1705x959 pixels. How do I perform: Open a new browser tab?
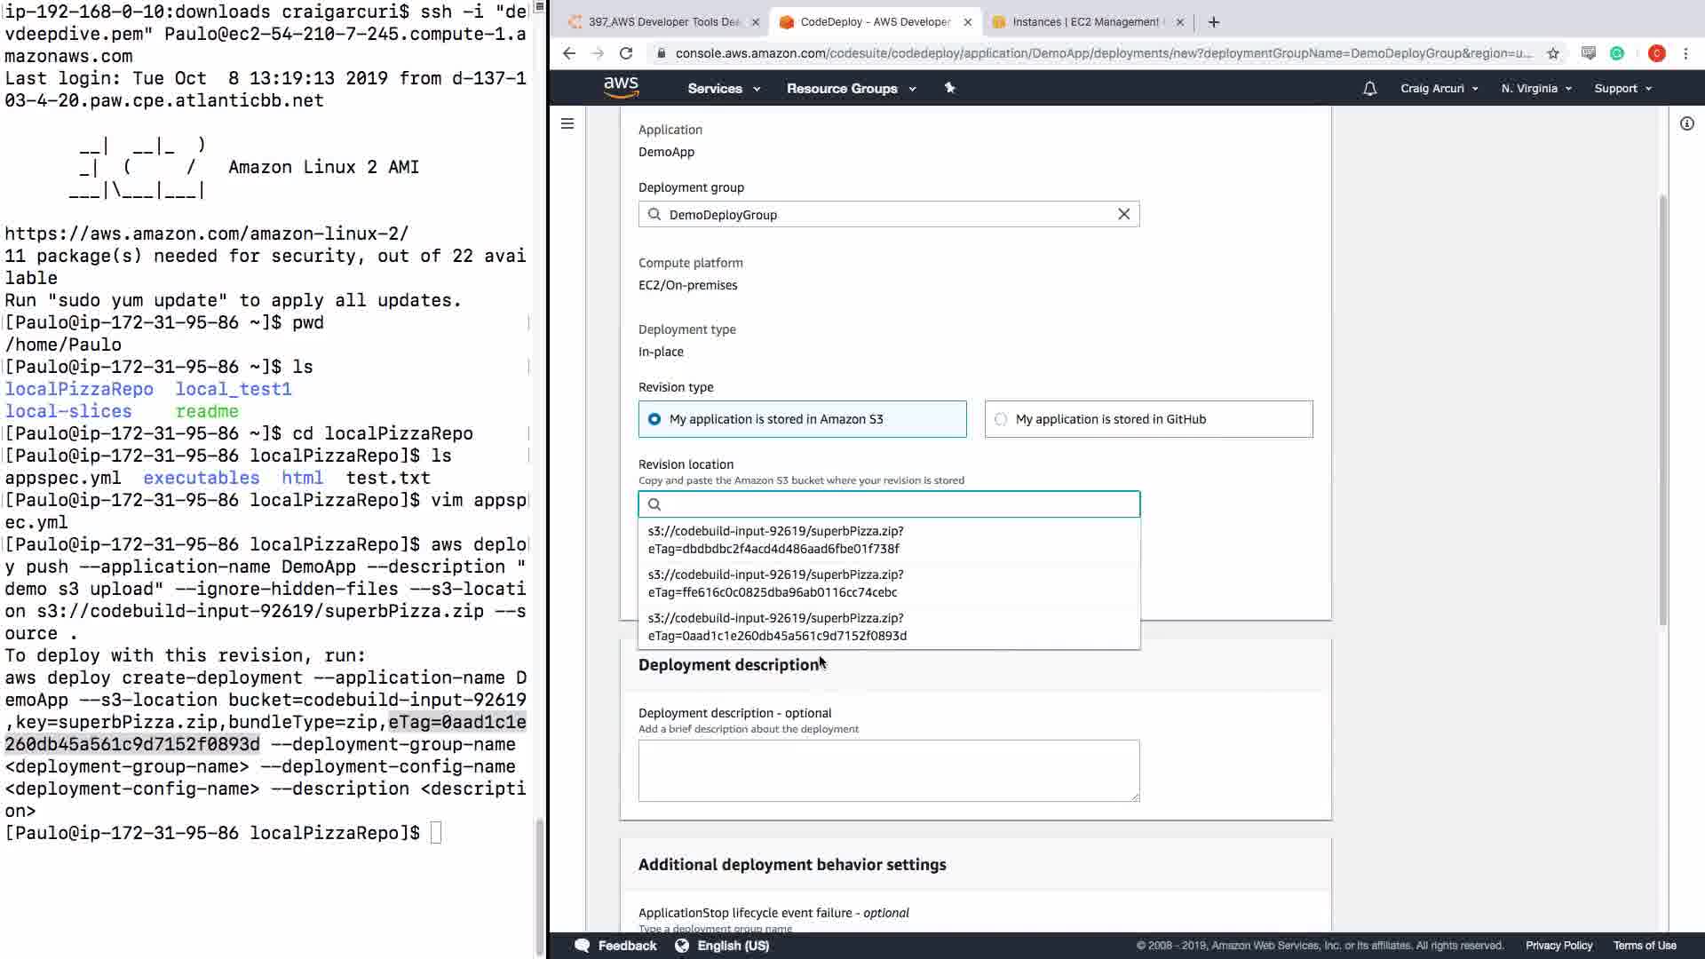(x=1214, y=22)
